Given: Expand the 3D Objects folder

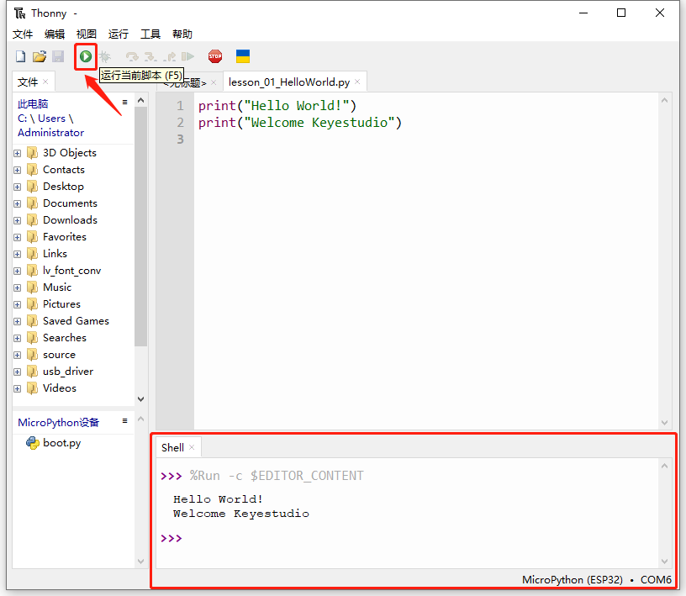Looking at the screenshot, I should click(17, 153).
